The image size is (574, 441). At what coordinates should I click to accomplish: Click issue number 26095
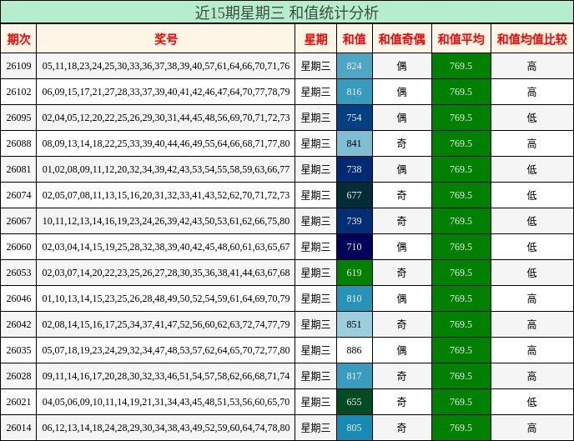click(x=18, y=118)
